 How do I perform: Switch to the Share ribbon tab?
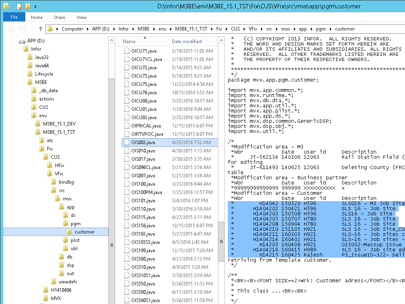59,17
